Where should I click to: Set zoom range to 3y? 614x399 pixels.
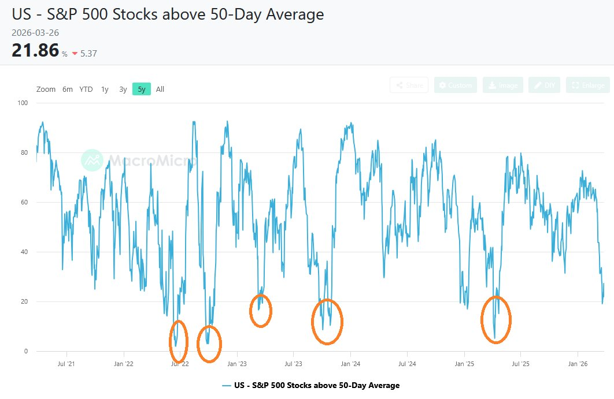pyautogui.click(x=123, y=90)
